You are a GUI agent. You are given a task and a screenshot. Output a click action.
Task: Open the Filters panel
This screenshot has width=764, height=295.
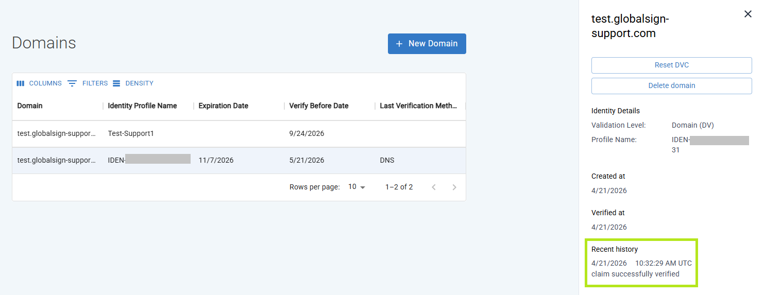(88, 83)
